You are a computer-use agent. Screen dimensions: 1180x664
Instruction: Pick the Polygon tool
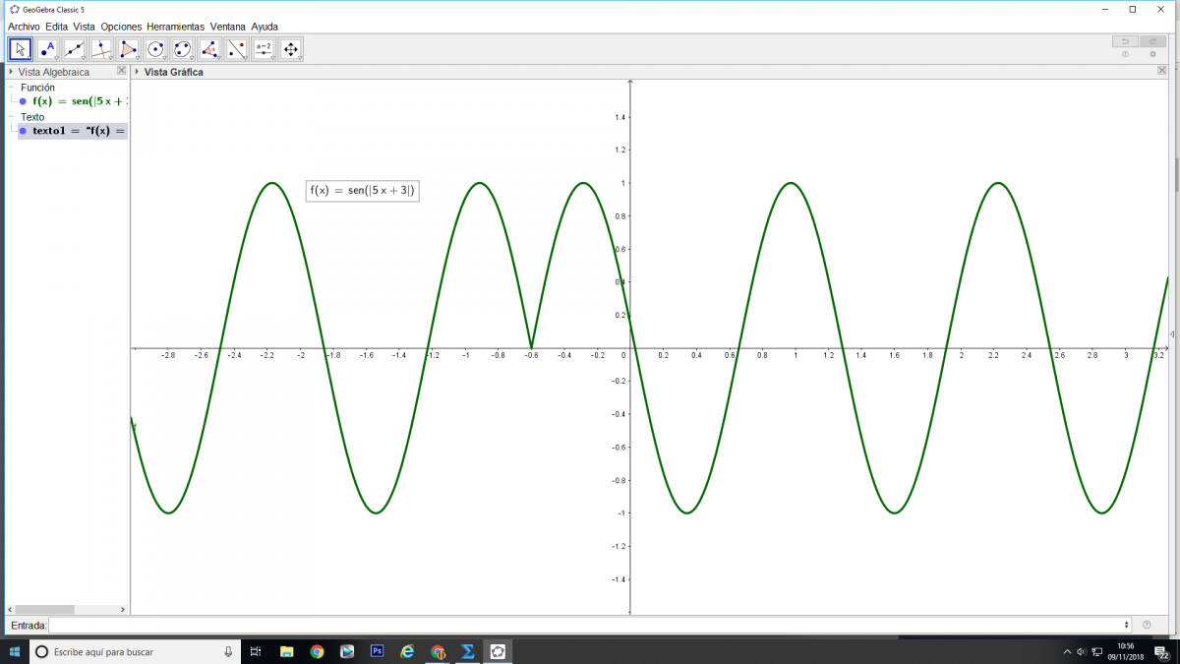click(x=129, y=49)
